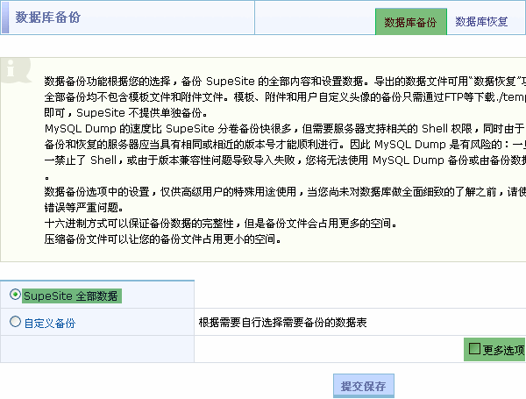Enable the 更多选项 checkbox

pyautogui.click(x=474, y=350)
